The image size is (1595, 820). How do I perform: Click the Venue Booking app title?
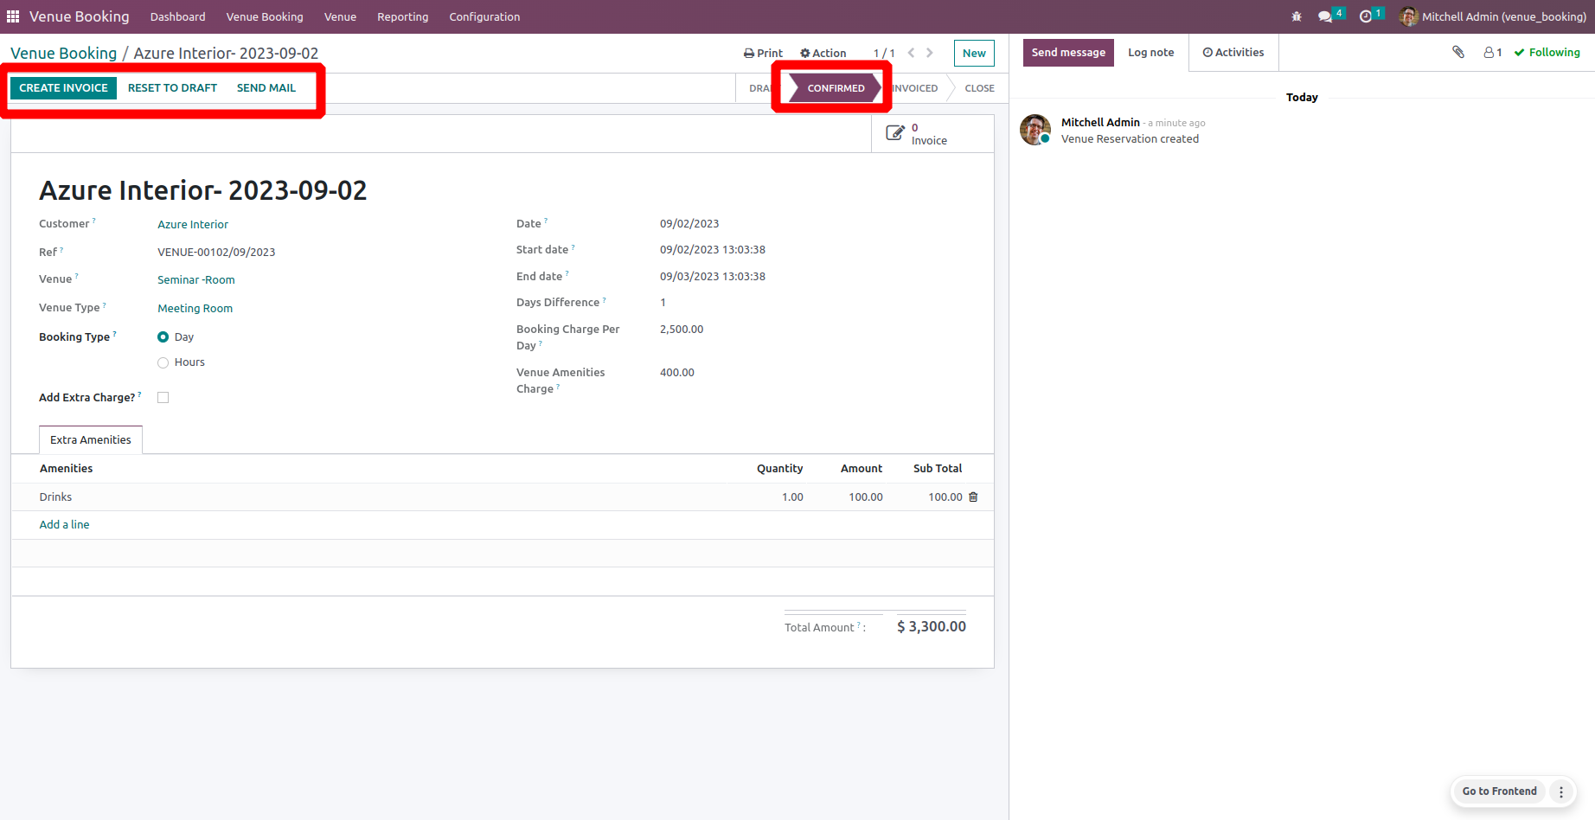click(x=79, y=16)
